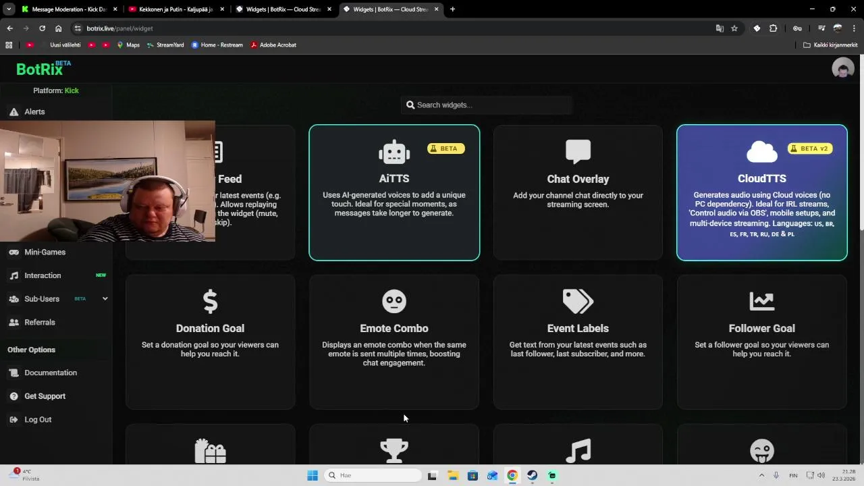Image resolution: width=864 pixels, height=486 pixels.
Task: Click the music note widget icon
Action: (x=578, y=451)
